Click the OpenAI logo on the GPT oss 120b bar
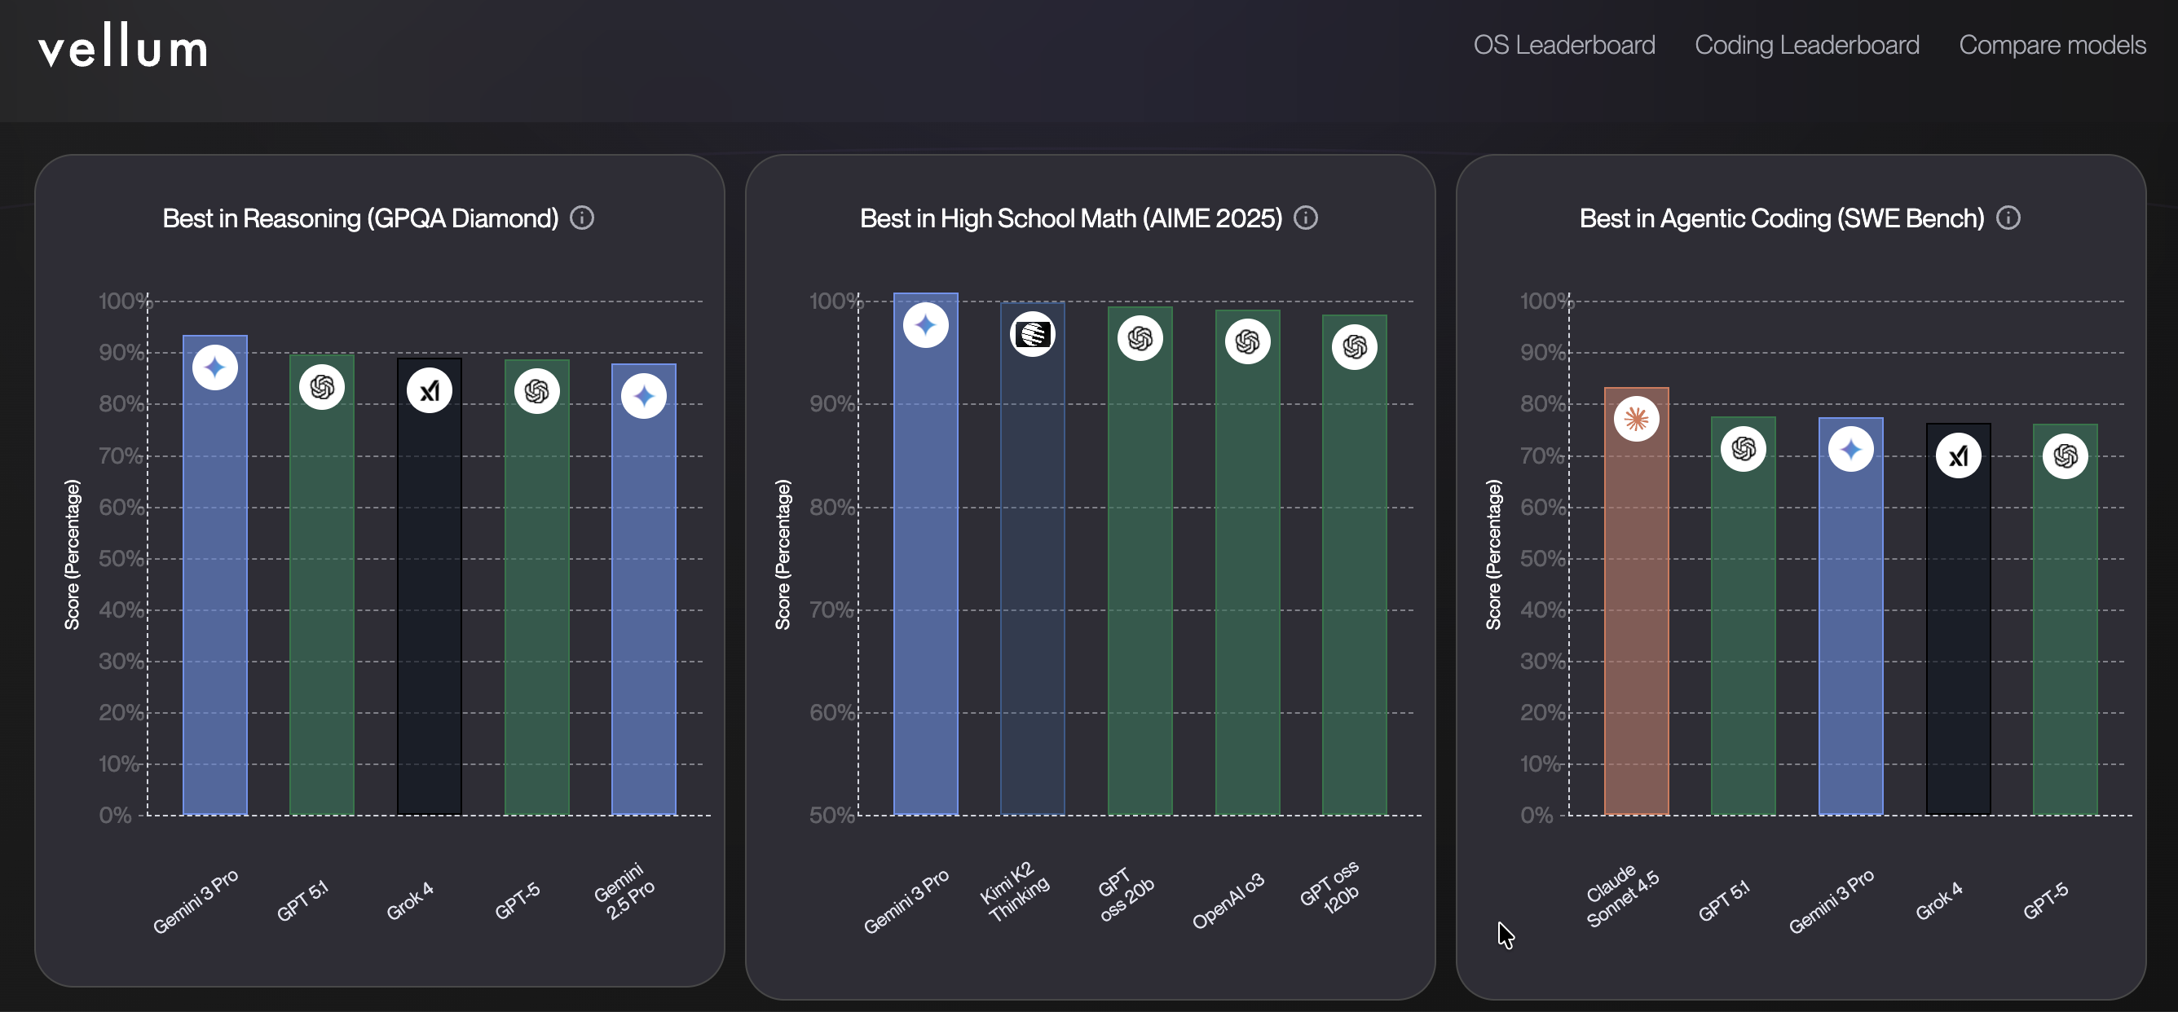Screen dimensions: 2178x1012 click(1355, 346)
